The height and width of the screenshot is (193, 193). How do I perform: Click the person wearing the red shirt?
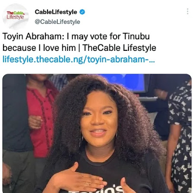tap(41, 115)
